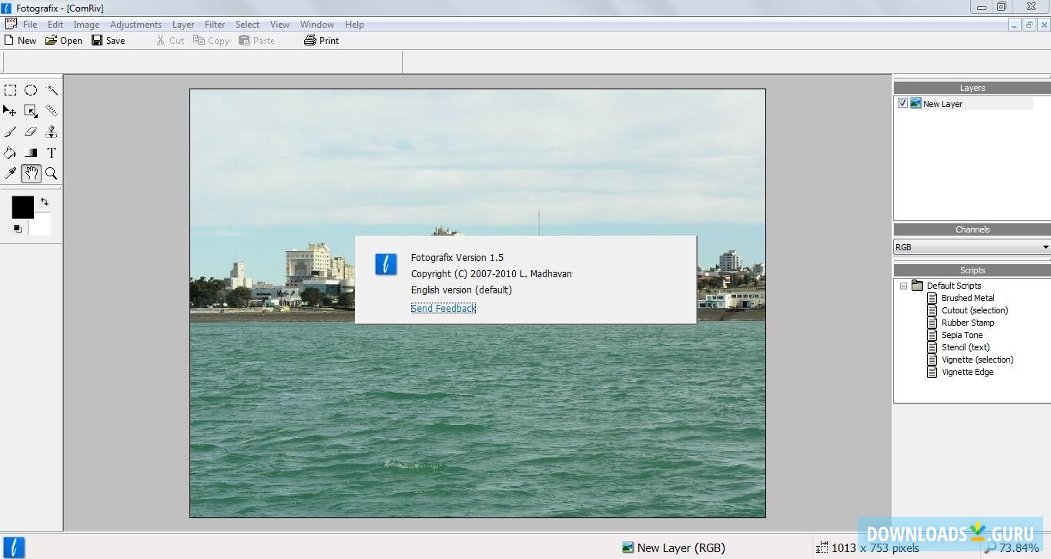Screen dimensions: 1051x559
Task: Swap foreground and background colors
Action: coord(45,202)
